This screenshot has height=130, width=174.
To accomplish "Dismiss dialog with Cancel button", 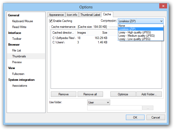I will (156, 117).
